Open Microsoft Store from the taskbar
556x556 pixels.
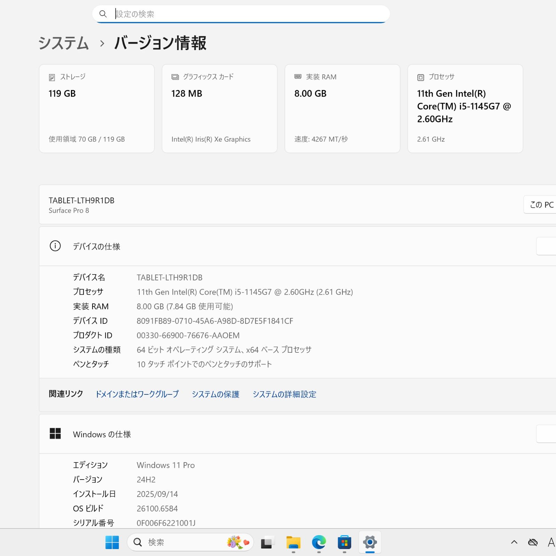point(344,542)
